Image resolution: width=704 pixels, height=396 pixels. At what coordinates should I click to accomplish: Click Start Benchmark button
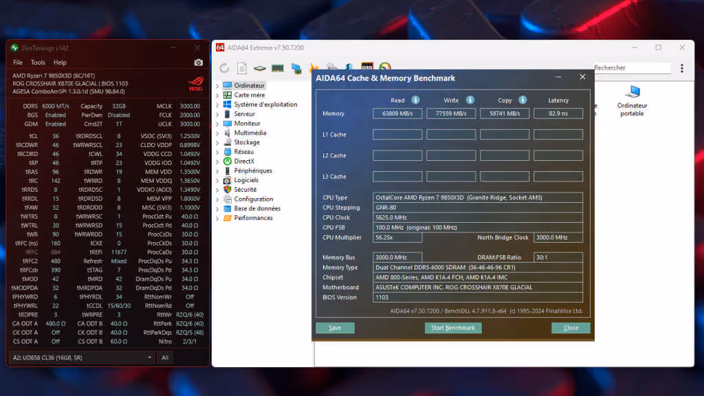(453, 328)
